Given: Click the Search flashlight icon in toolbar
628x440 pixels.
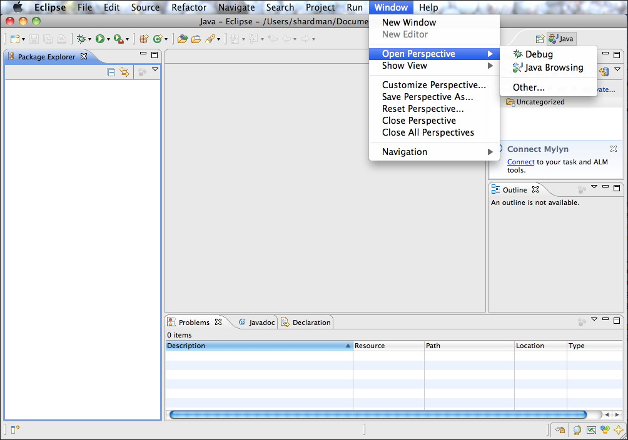Looking at the screenshot, I should [x=210, y=39].
